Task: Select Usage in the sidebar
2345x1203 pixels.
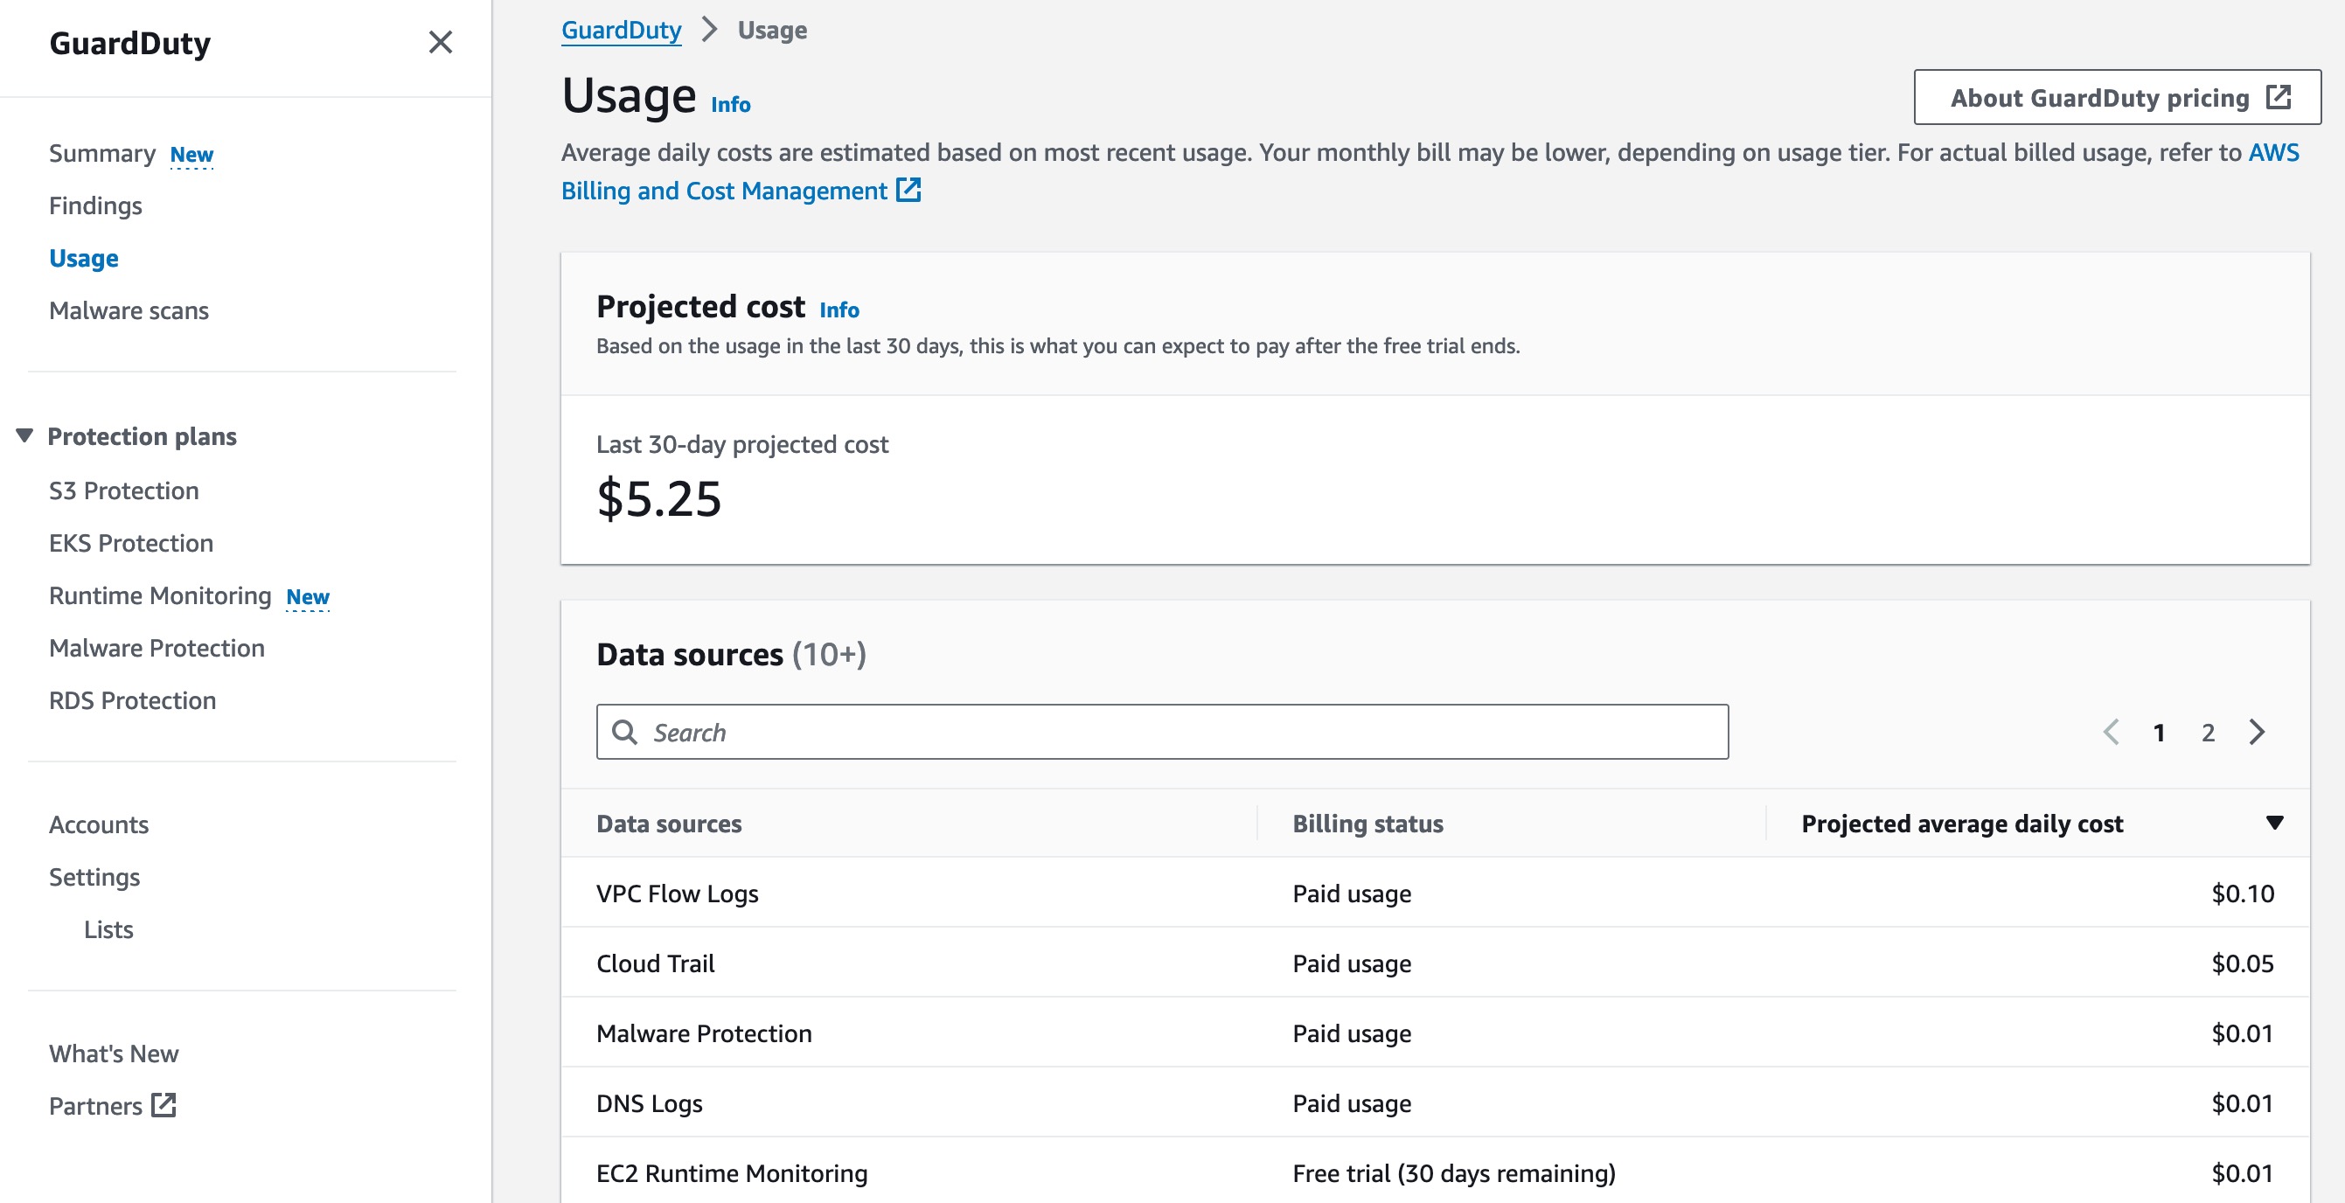Action: tap(84, 259)
